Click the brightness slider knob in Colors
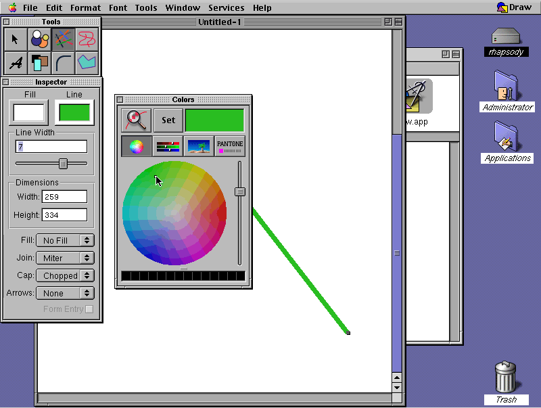This screenshot has height=408, width=541. tap(240, 191)
